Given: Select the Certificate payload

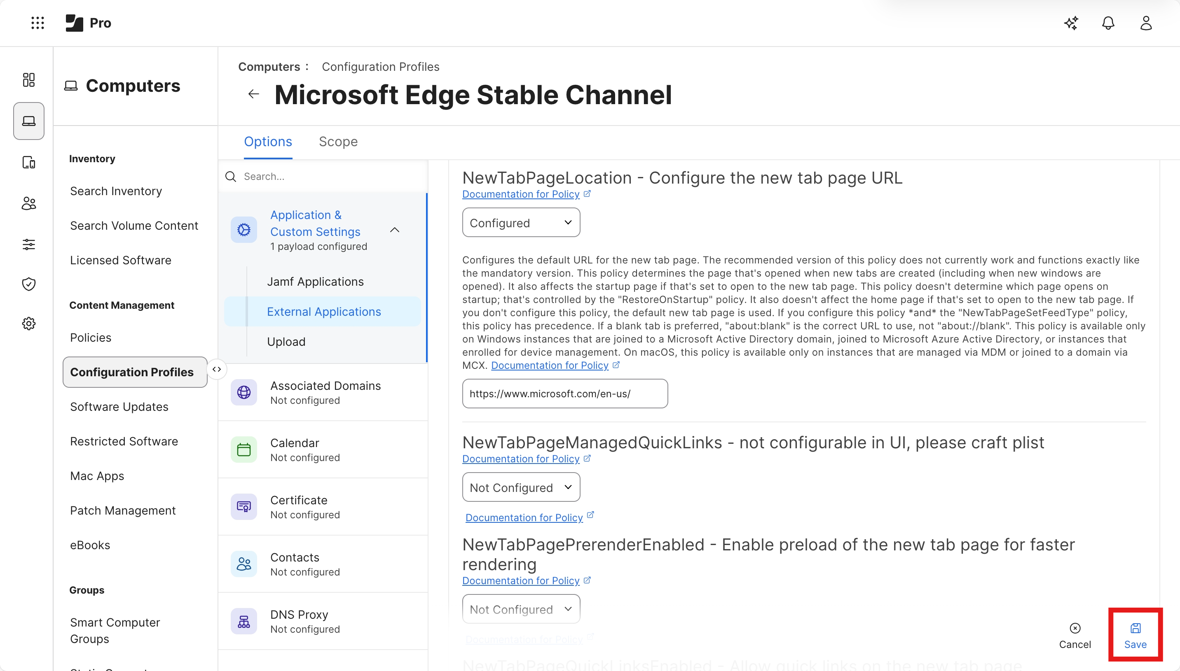Looking at the screenshot, I should tap(323, 506).
